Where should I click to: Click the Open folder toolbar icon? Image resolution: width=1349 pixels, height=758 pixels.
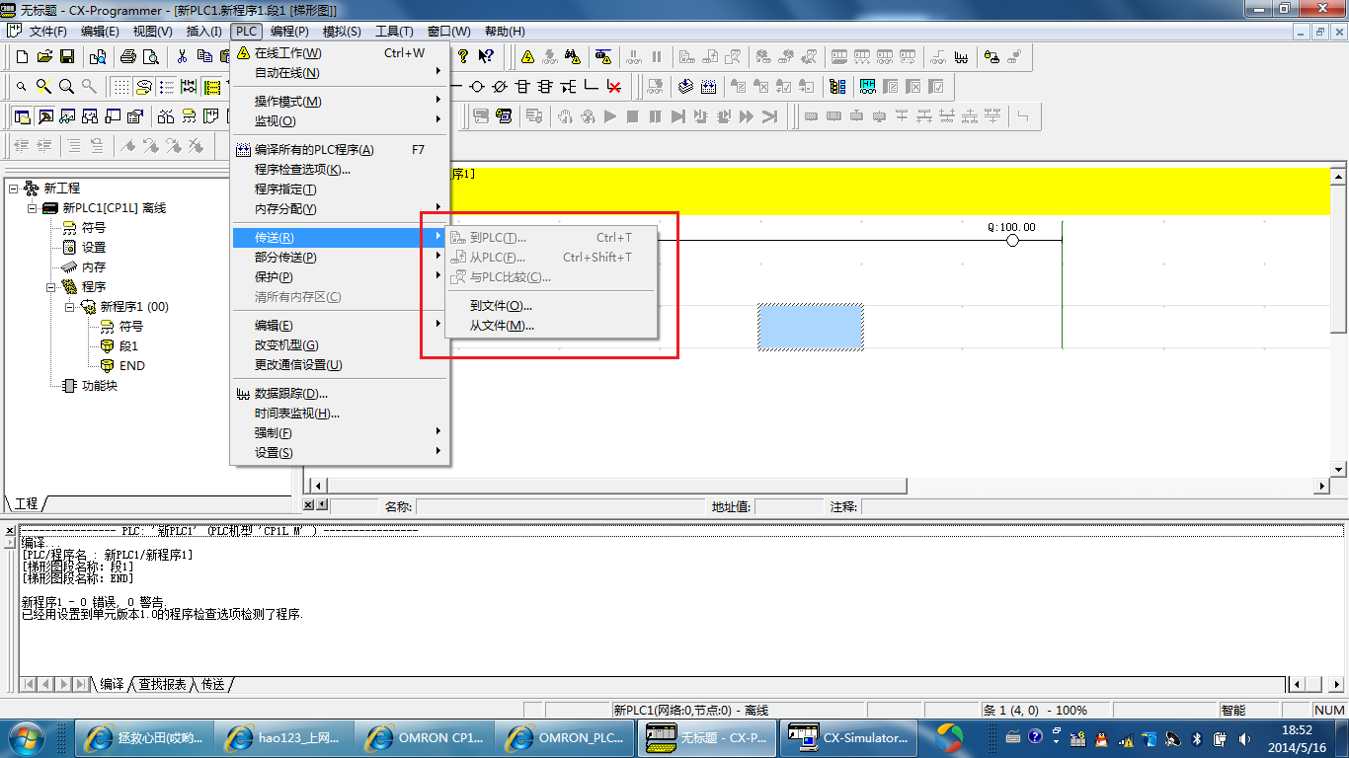[44, 57]
